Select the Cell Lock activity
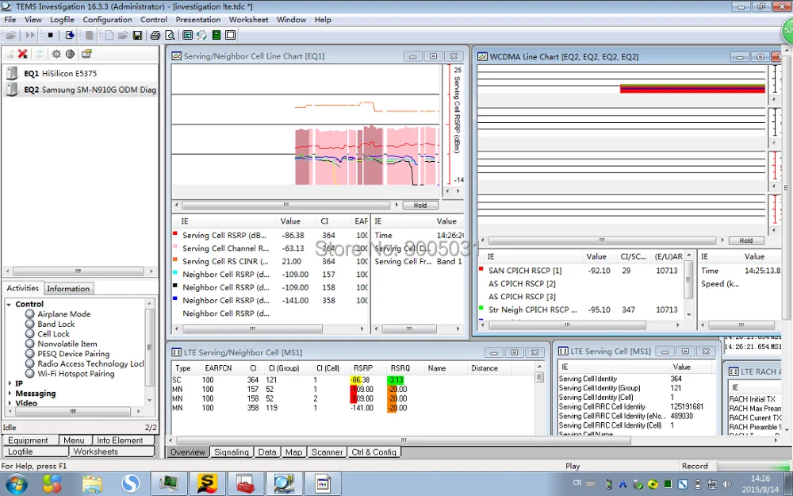This screenshot has width=793, height=496. [x=53, y=334]
